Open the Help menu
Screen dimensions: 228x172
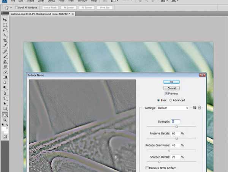(x=94, y=1)
